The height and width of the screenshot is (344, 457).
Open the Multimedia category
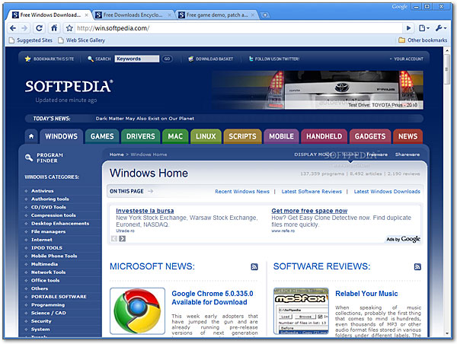pyautogui.click(x=45, y=264)
